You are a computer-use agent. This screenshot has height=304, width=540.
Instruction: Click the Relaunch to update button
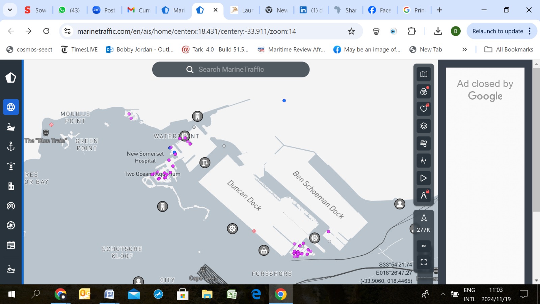497,31
